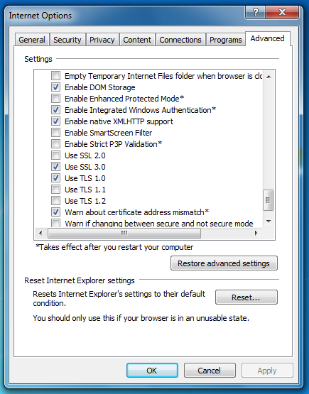This screenshot has width=309, height=394.
Task: Click the scroll right arrow in settings list
Action: point(256,233)
